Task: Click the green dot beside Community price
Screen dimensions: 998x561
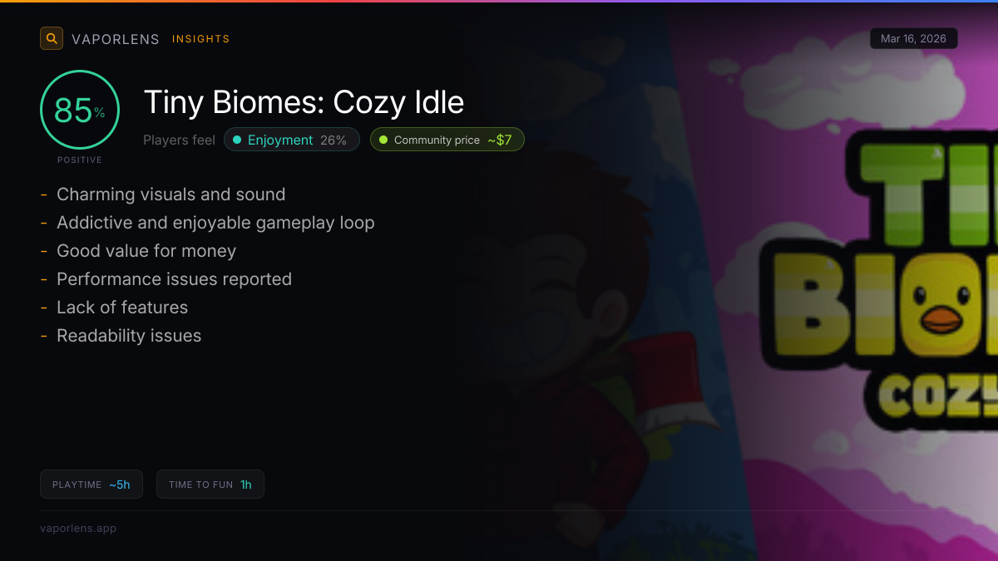Action: tap(383, 140)
